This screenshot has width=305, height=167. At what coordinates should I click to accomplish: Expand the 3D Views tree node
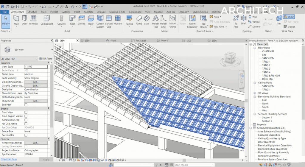(x=255, y=93)
